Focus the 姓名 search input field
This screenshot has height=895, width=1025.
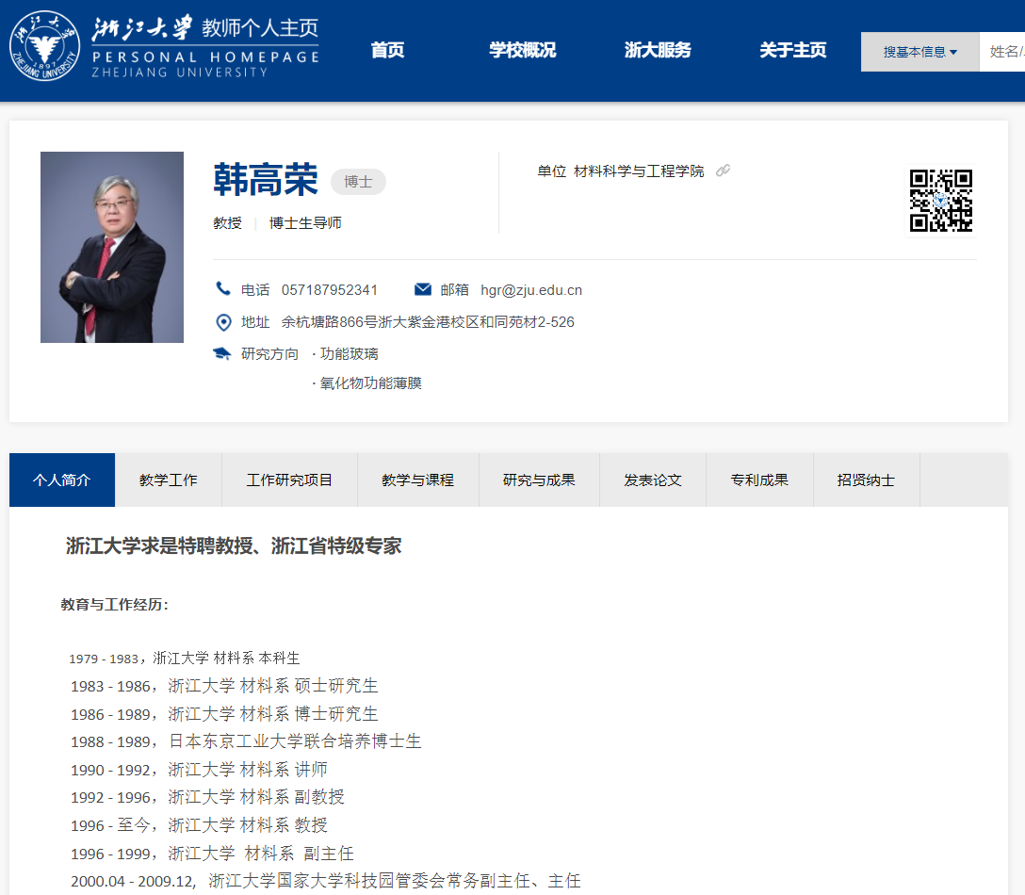coord(1002,52)
